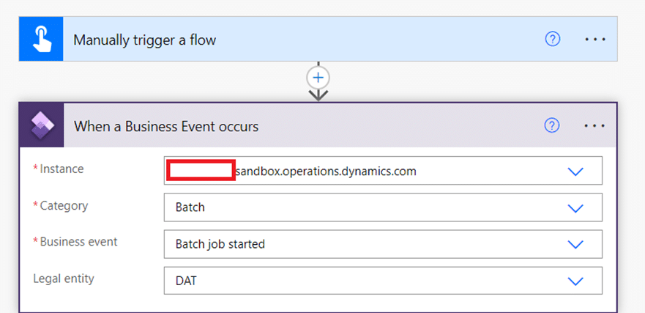This screenshot has height=313, width=645.
Task: Click the Business Event connector icon
Action: [42, 125]
